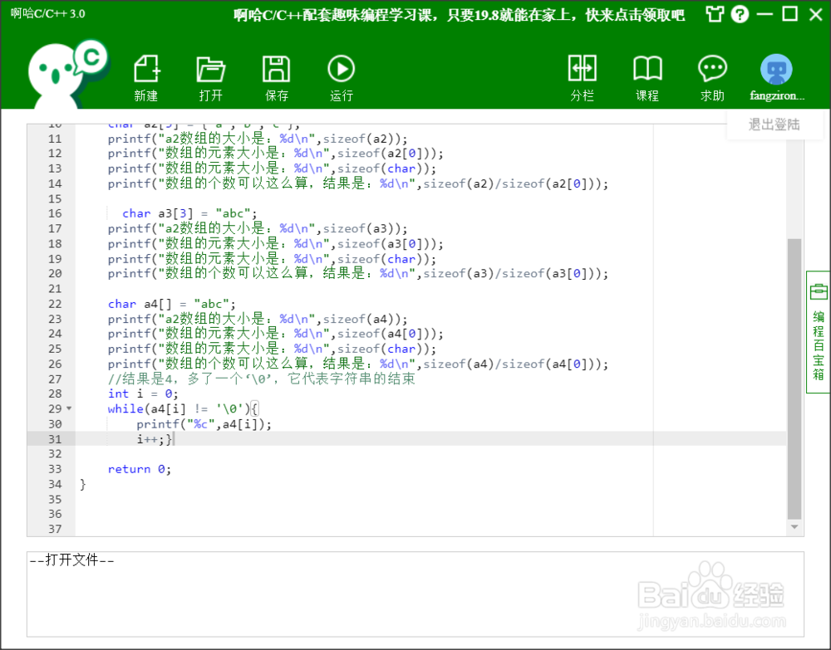Run the program with the 运行 icon
This screenshot has height=650, width=831.
tap(341, 69)
